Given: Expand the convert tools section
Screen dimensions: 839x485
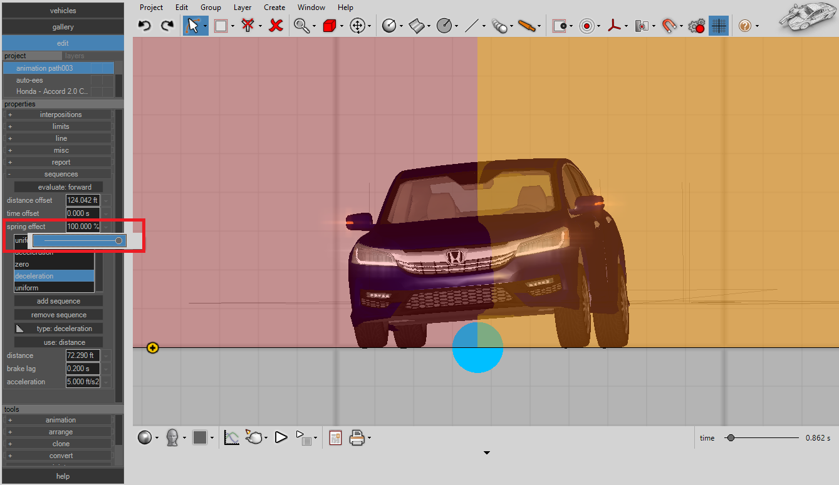Looking at the screenshot, I should (x=58, y=456).
